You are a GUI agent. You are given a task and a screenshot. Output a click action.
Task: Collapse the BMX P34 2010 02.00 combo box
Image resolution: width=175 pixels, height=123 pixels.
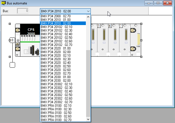(x=88, y=11)
